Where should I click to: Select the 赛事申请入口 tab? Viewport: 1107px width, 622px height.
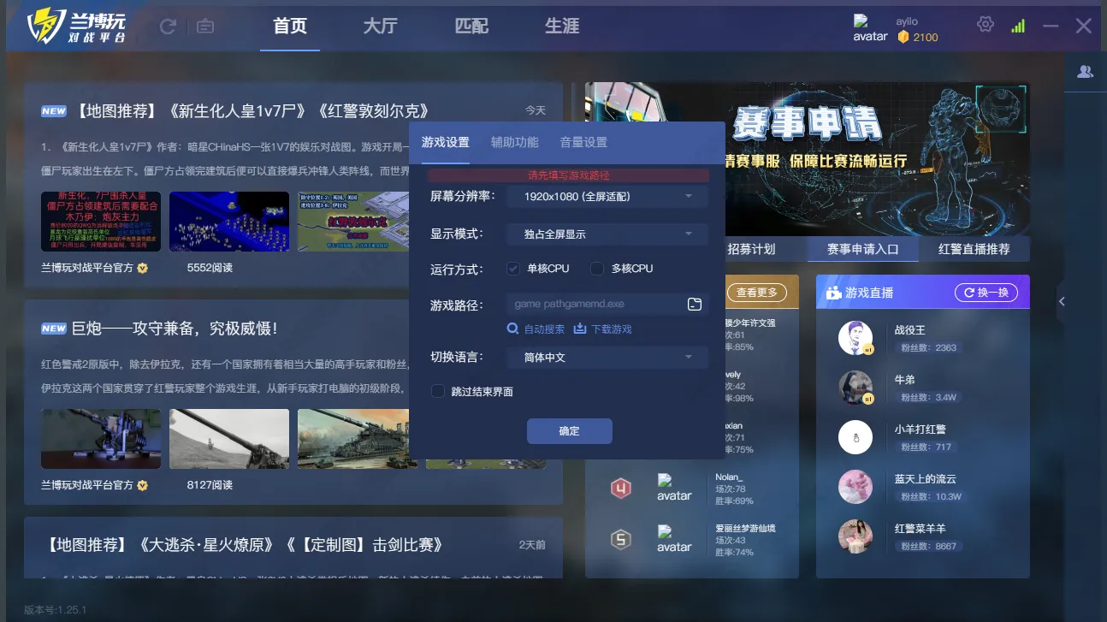tap(863, 249)
